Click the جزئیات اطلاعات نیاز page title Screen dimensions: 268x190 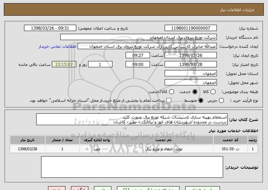[237, 10]
